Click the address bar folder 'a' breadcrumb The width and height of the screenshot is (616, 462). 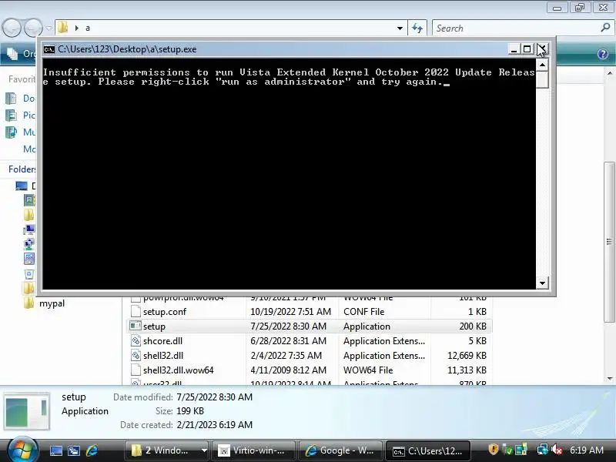(88, 28)
